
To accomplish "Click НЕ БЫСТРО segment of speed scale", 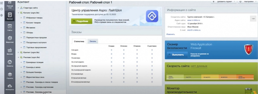I will pos(210,77).
